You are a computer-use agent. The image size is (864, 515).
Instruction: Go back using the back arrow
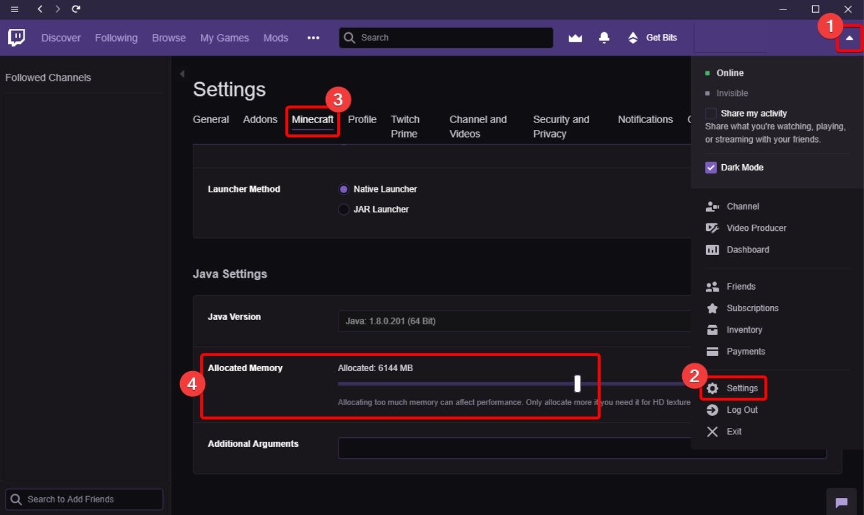click(x=40, y=9)
